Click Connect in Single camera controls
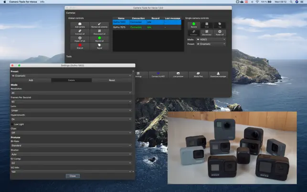Image resolution: width=307 pixels, height=192 pixels. tap(194, 33)
